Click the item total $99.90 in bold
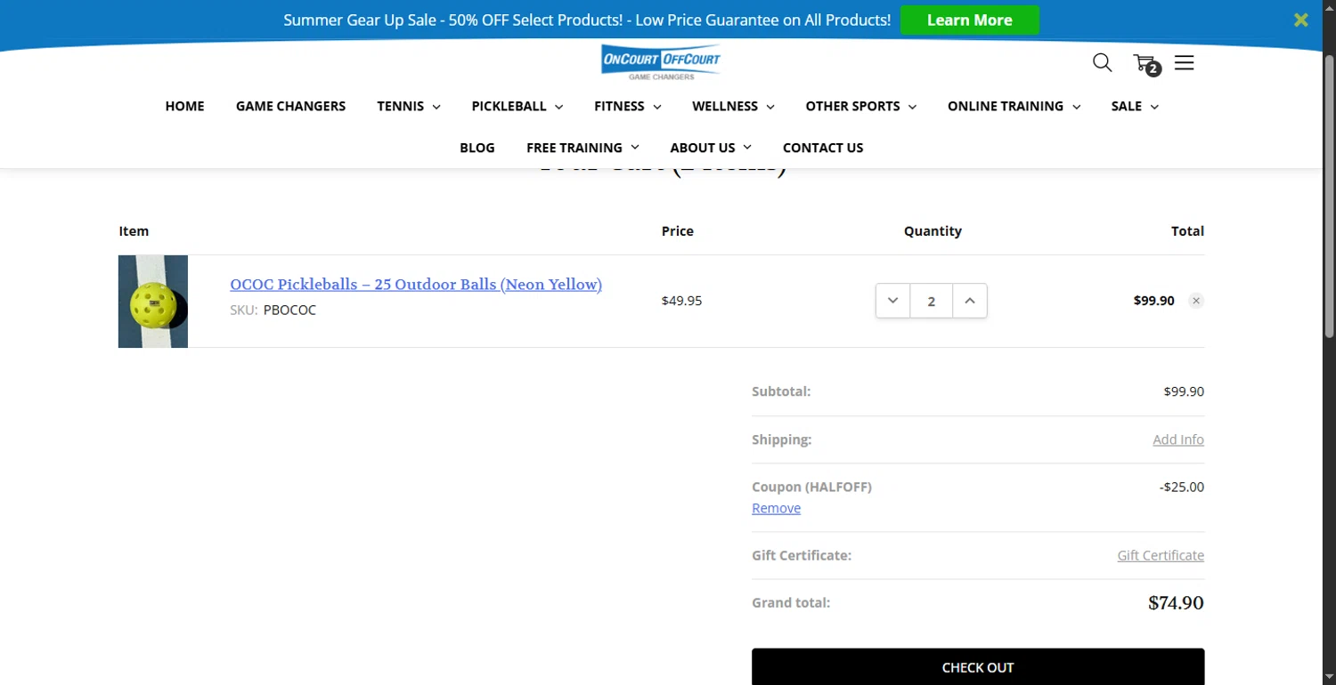This screenshot has height=685, width=1336. [x=1153, y=301]
